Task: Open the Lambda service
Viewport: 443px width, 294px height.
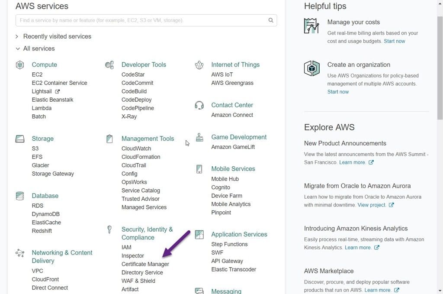Action: point(42,108)
